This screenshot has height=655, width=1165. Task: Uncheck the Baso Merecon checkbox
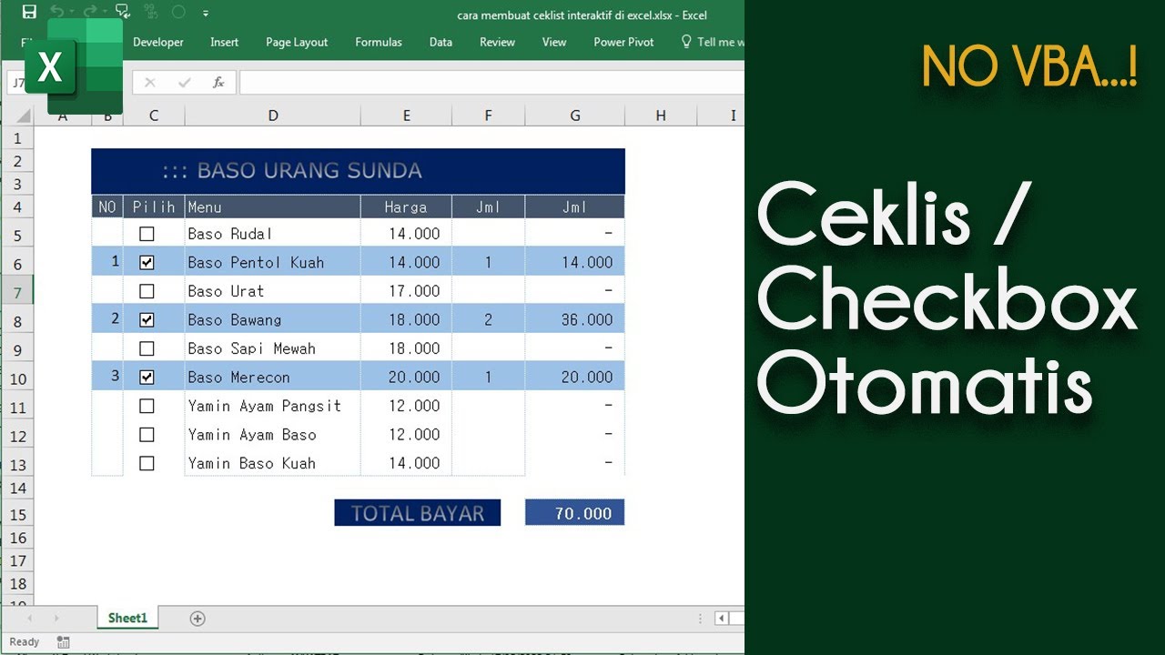pos(147,377)
